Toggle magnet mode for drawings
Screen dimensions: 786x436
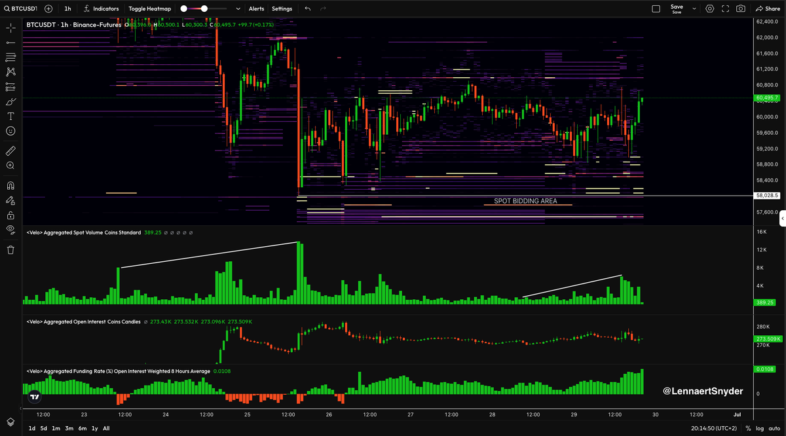point(10,185)
